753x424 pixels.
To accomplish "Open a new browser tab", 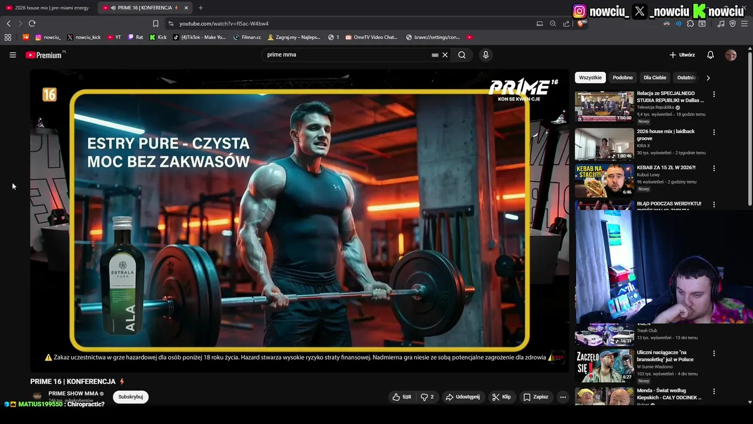I will click(x=201, y=8).
